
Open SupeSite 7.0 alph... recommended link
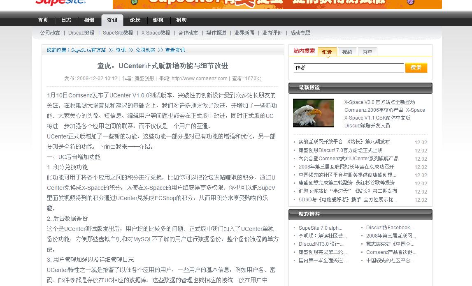point(320,228)
